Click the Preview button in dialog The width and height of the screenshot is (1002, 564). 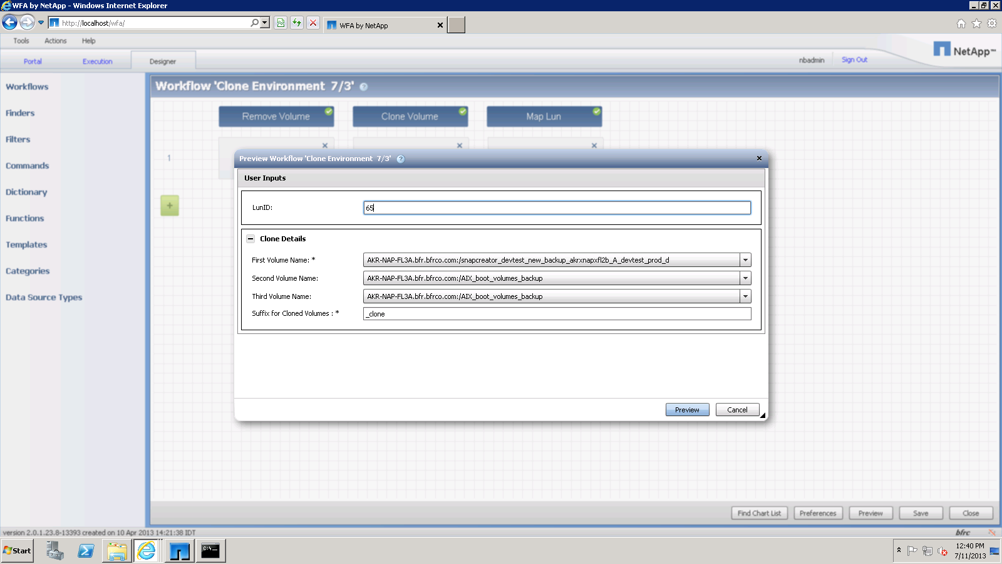(x=687, y=410)
